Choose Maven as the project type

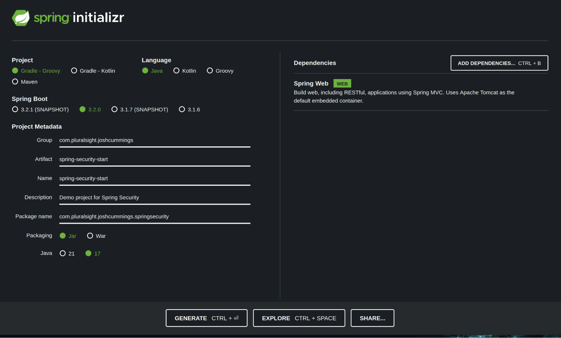25,82
